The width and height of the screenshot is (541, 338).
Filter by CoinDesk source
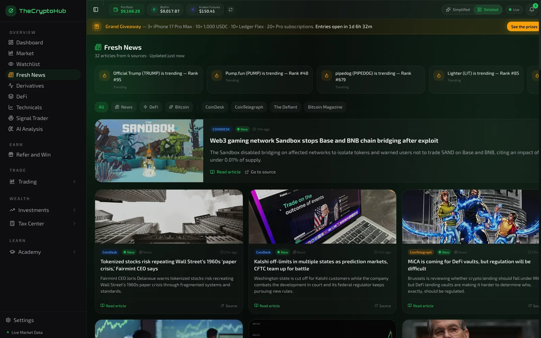tap(215, 107)
